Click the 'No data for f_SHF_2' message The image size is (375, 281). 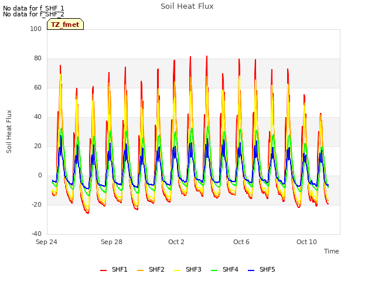pos(33,14)
